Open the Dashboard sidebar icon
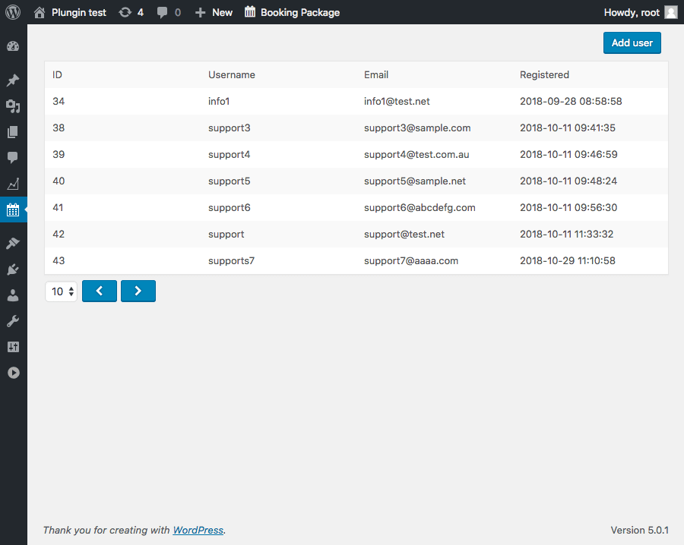684x545 pixels. (13, 46)
